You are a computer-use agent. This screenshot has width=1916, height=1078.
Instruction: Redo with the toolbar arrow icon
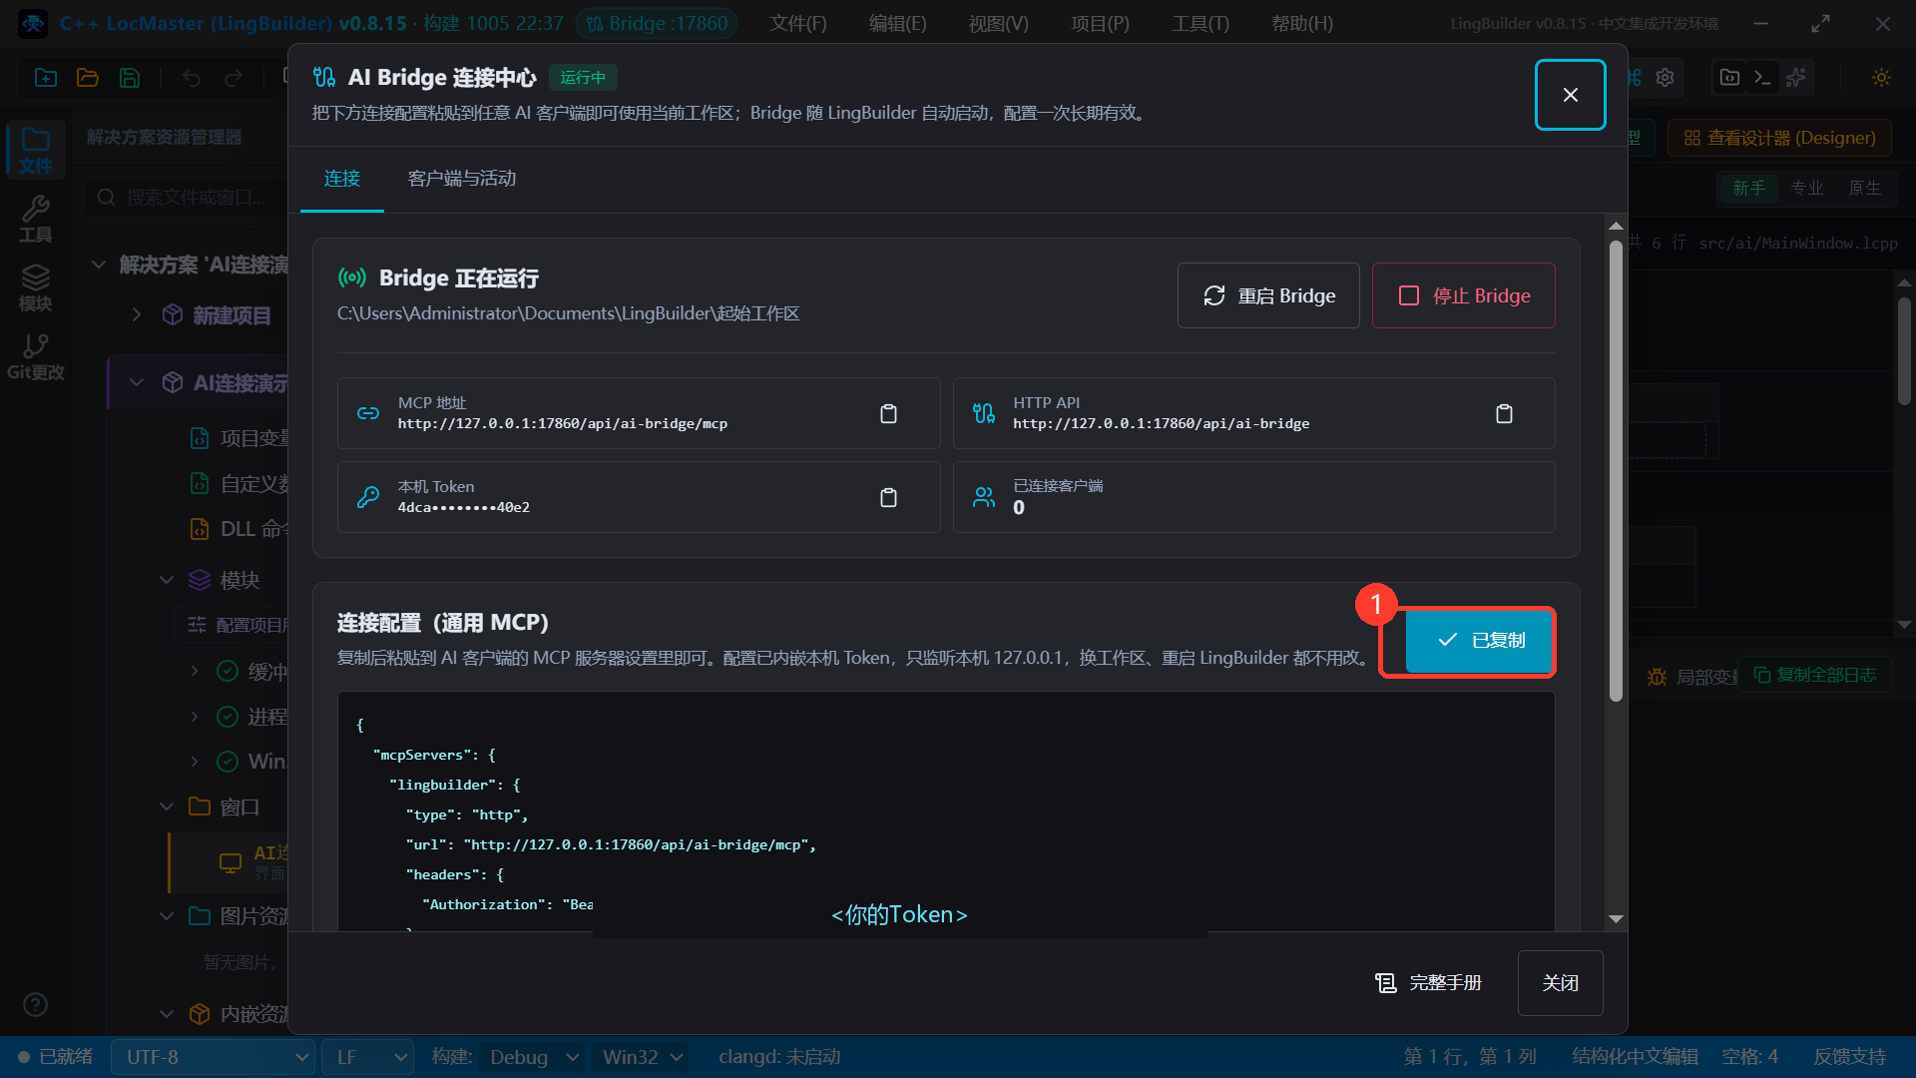pos(234,78)
